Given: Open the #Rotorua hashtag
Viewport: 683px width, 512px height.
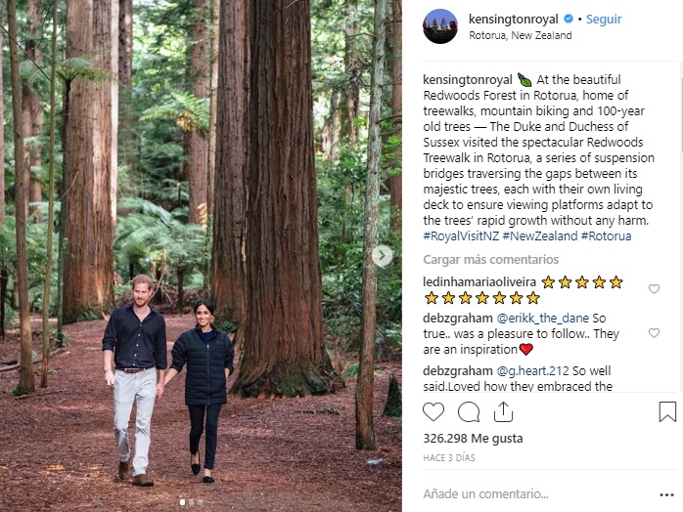Looking at the screenshot, I should point(606,236).
